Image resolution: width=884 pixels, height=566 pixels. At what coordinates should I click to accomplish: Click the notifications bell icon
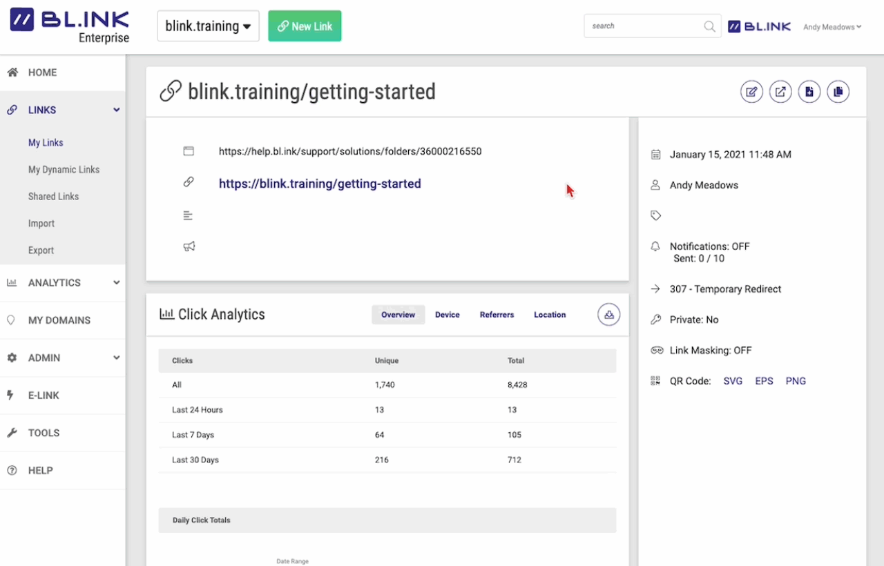click(656, 246)
